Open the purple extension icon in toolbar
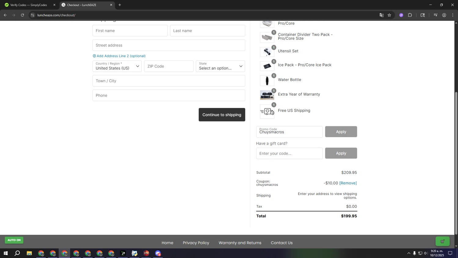 coord(401,15)
